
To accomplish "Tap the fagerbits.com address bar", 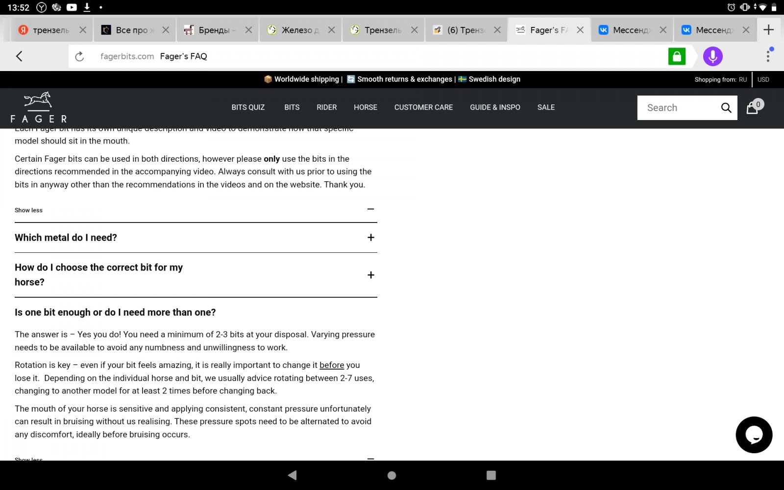I will (367, 56).
